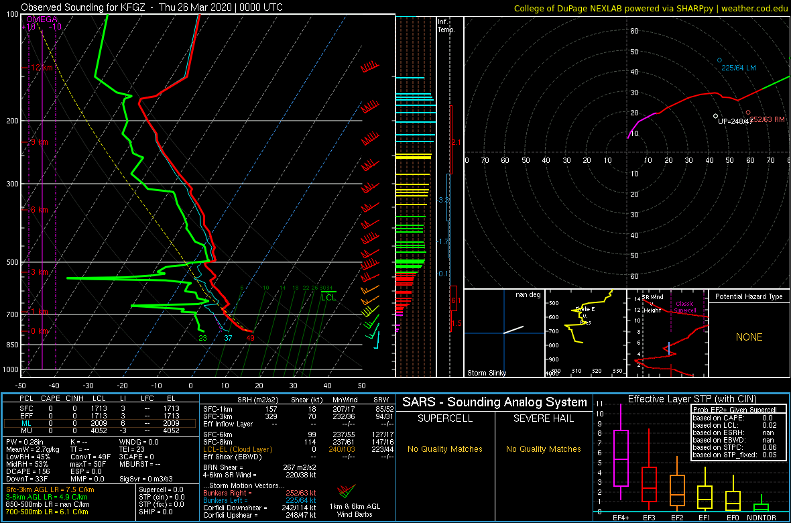The height and width of the screenshot is (523, 791).
Task: Click the yellow NONE hazard type text
Action: 749,337
